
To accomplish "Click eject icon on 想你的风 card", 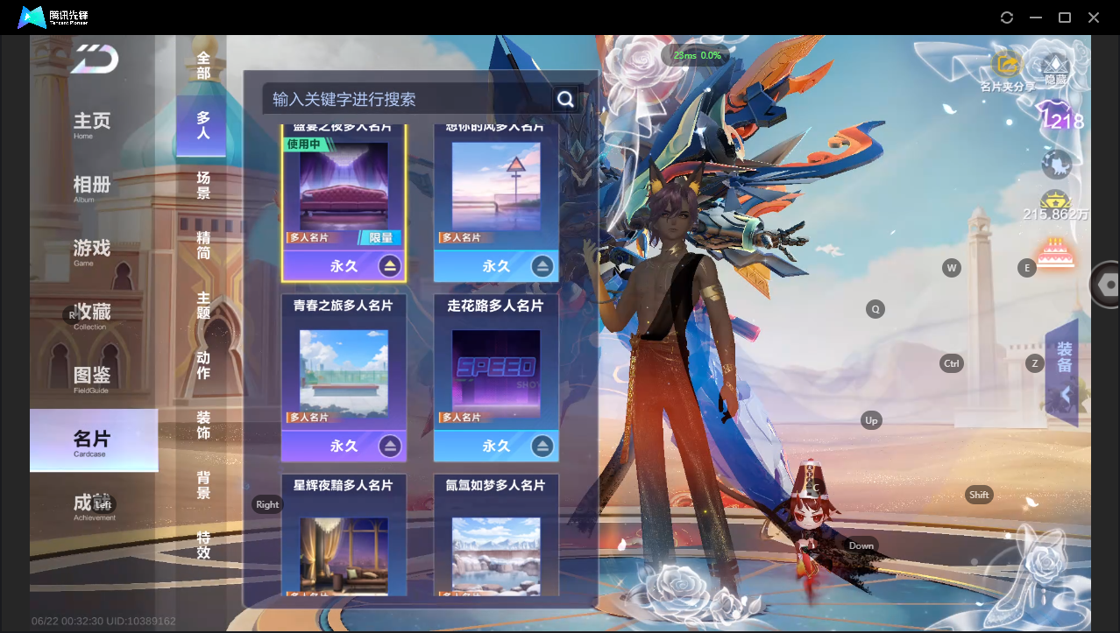I will tap(542, 265).
